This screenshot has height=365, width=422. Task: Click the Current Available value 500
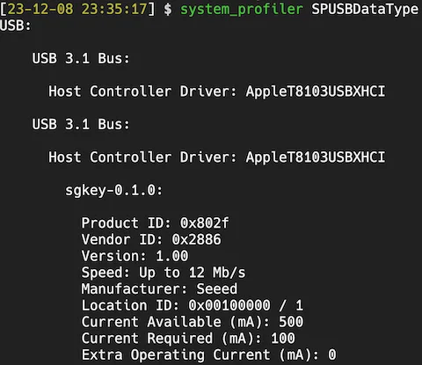(291, 322)
